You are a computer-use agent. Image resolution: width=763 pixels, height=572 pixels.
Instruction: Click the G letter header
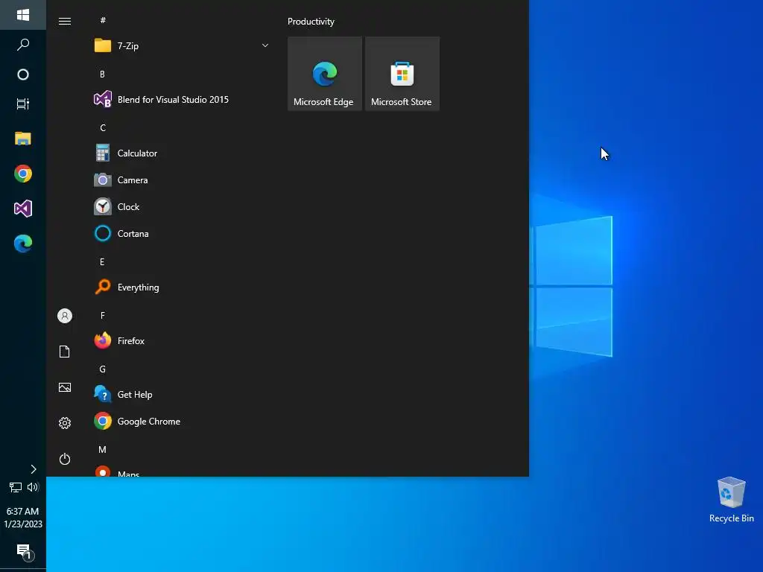[102, 369]
